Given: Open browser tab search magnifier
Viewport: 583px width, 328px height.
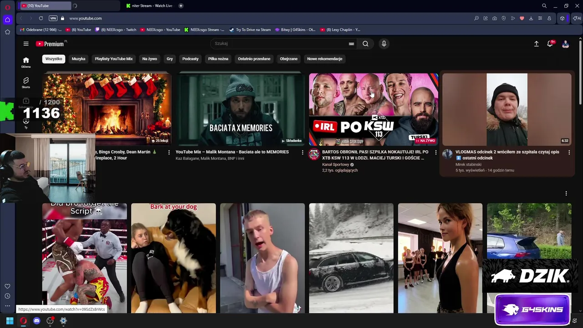Looking at the screenshot, I should pos(544,6).
